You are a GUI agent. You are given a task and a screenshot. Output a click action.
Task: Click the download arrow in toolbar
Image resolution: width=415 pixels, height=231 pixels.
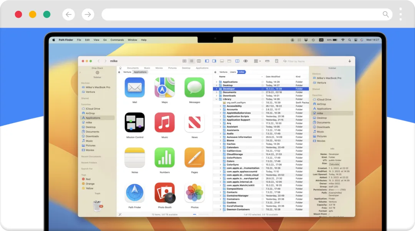[x=350, y=61]
